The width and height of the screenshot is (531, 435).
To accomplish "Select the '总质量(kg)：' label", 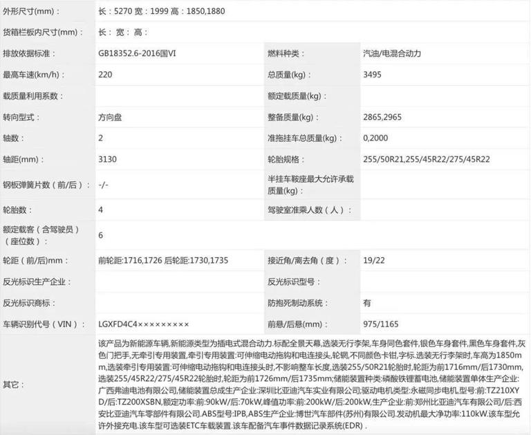I will coord(289,75).
